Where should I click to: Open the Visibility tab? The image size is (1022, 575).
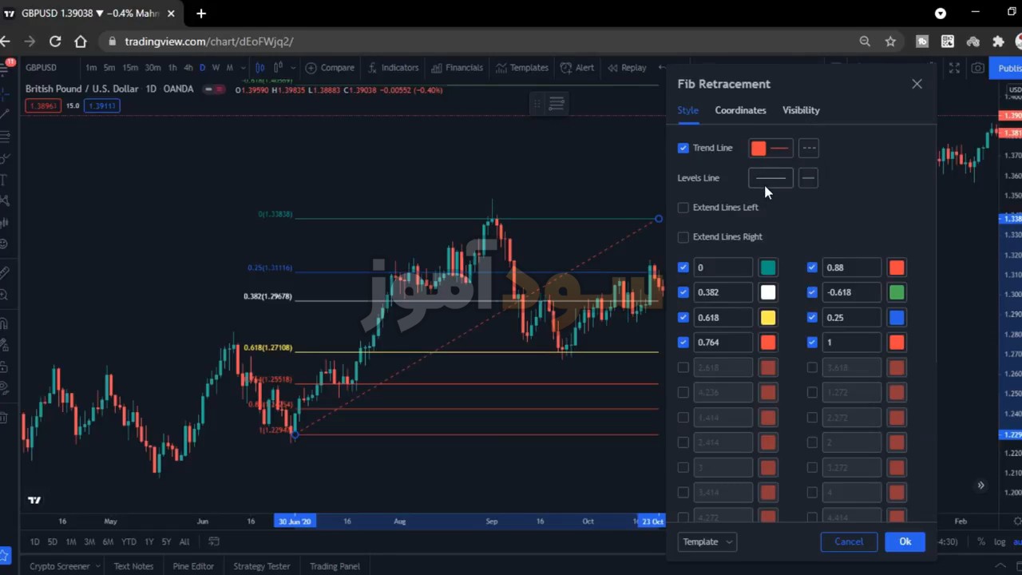point(801,110)
